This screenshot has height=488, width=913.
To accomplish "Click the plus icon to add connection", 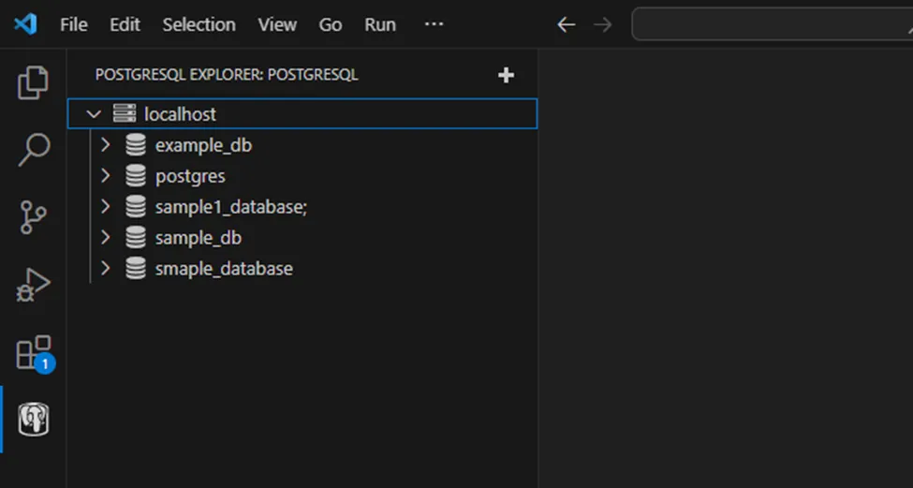I will 507,75.
